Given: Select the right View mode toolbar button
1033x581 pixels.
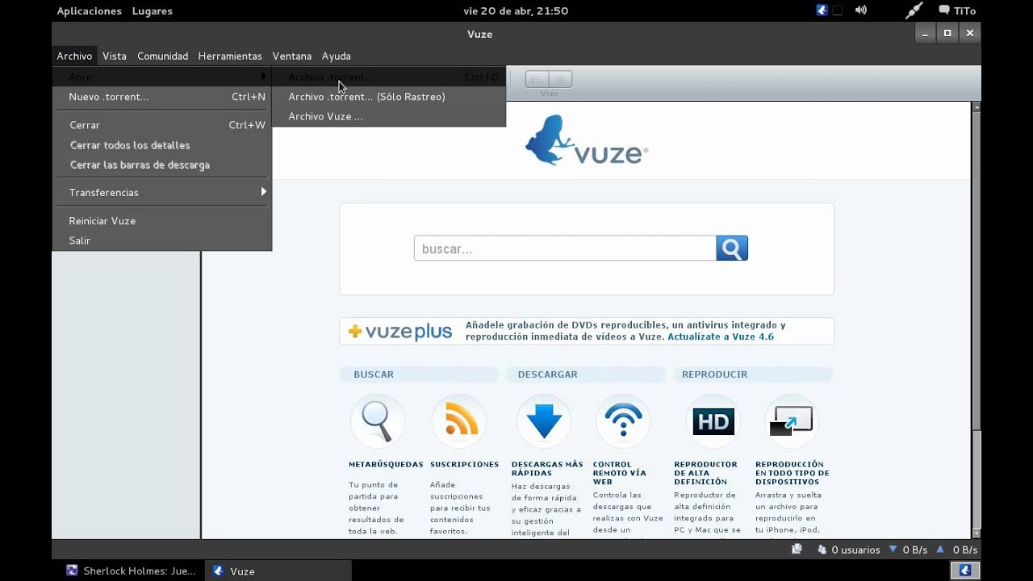Looking at the screenshot, I should pyautogui.click(x=561, y=79).
